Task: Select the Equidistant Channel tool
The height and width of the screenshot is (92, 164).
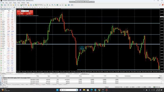Action: coord(14,7)
